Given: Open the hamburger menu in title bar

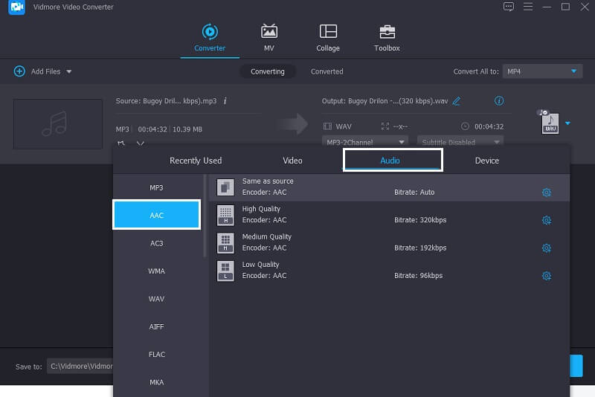Looking at the screenshot, I should (527, 7).
